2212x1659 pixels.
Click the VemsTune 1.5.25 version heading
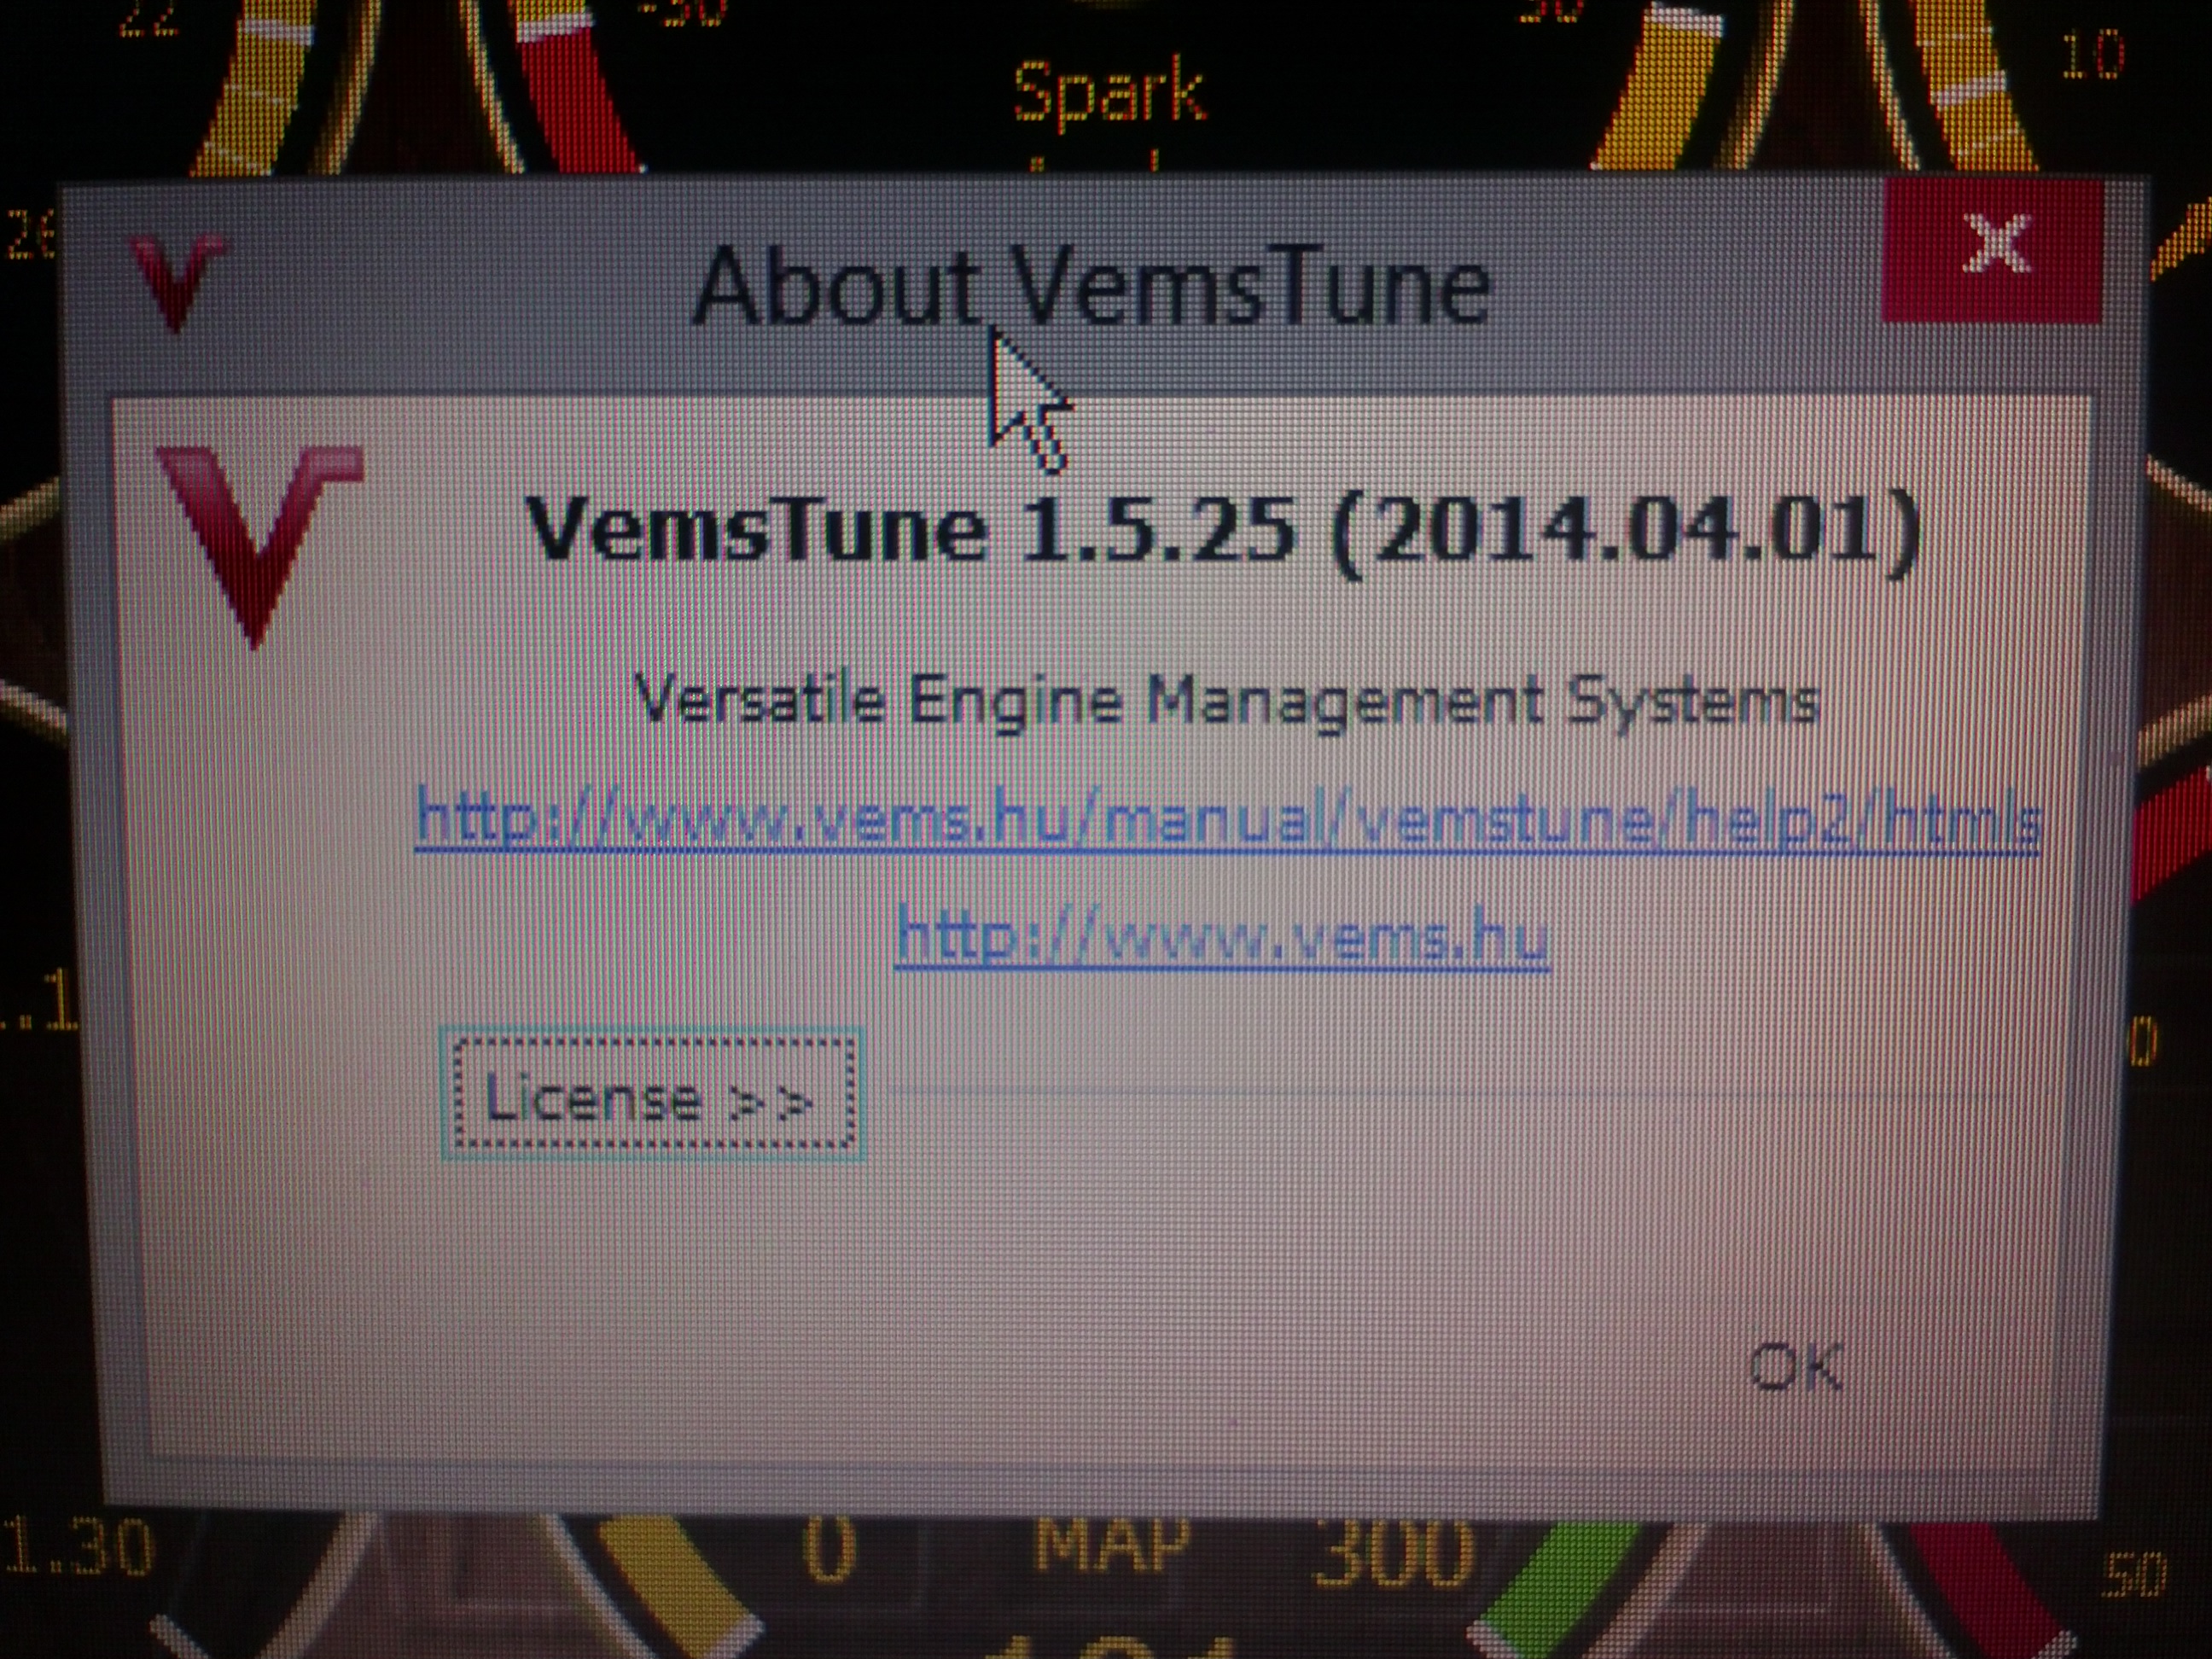point(1222,533)
